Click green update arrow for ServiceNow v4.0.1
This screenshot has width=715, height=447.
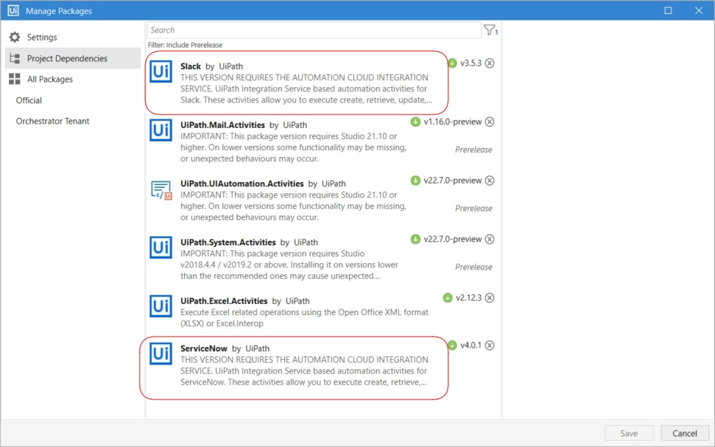tap(452, 345)
